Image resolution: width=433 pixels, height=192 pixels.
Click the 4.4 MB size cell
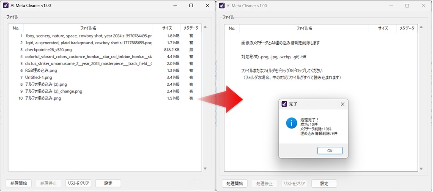173,57
